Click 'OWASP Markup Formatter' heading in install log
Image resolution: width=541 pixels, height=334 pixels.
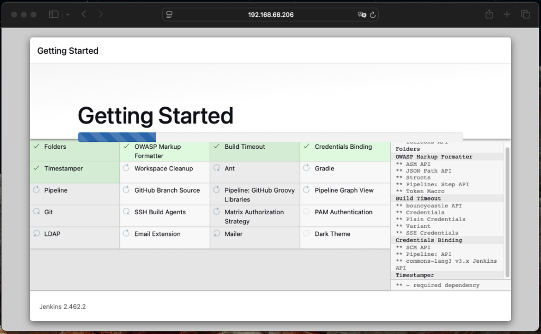[x=434, y=157]
